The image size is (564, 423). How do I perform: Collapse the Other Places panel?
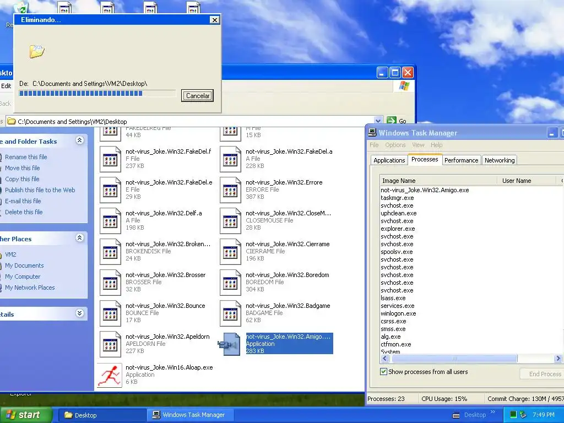point(79,238)
